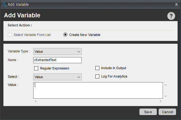Click the Automation Anywhere logo icon
Viewport: 181px width, 120px height.
4,4
